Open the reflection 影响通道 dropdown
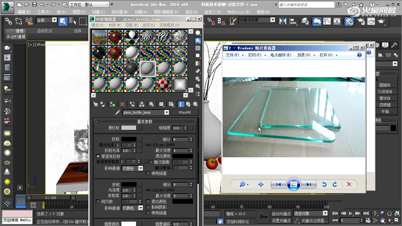The image size is (402, 226). 140,168
